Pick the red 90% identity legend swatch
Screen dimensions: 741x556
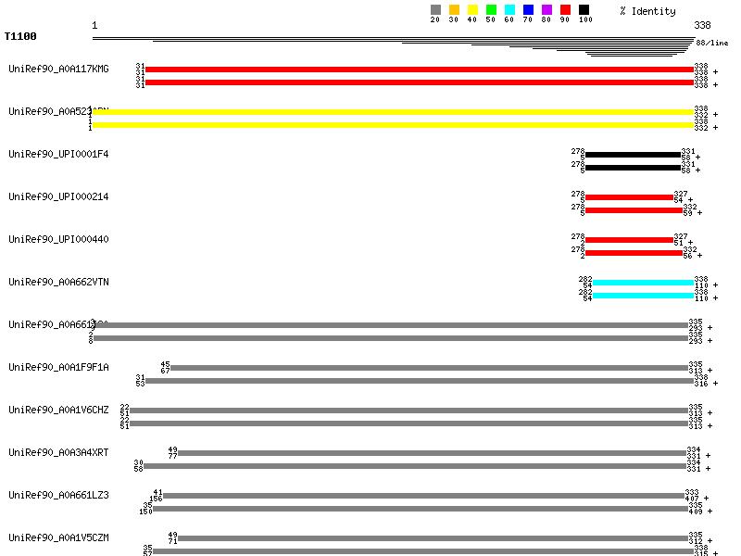565,10
